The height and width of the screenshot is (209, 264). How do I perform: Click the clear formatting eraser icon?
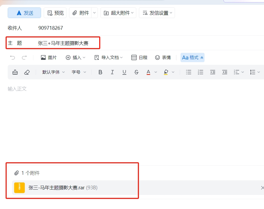point(27,72)
